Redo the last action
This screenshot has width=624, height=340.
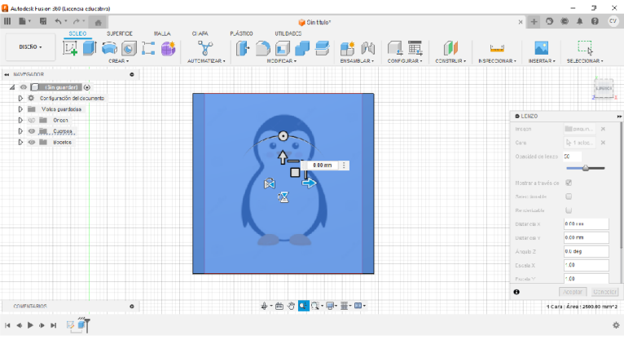(77, 21)
